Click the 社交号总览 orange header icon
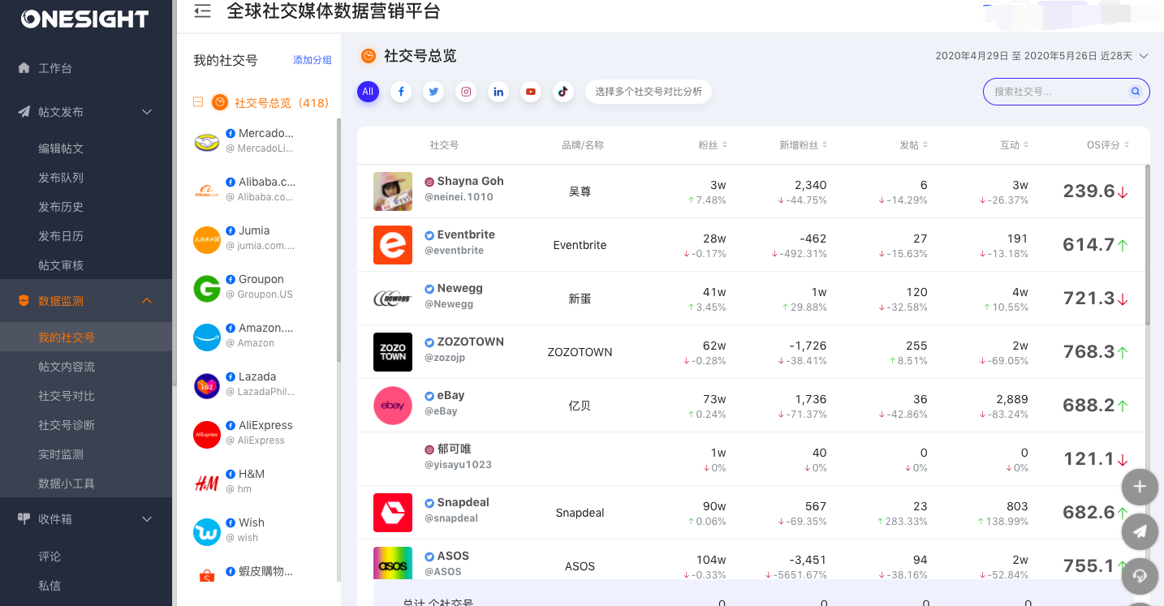Image resolution: width=1164 pixels, height=606 pixels. coord(369,56)
